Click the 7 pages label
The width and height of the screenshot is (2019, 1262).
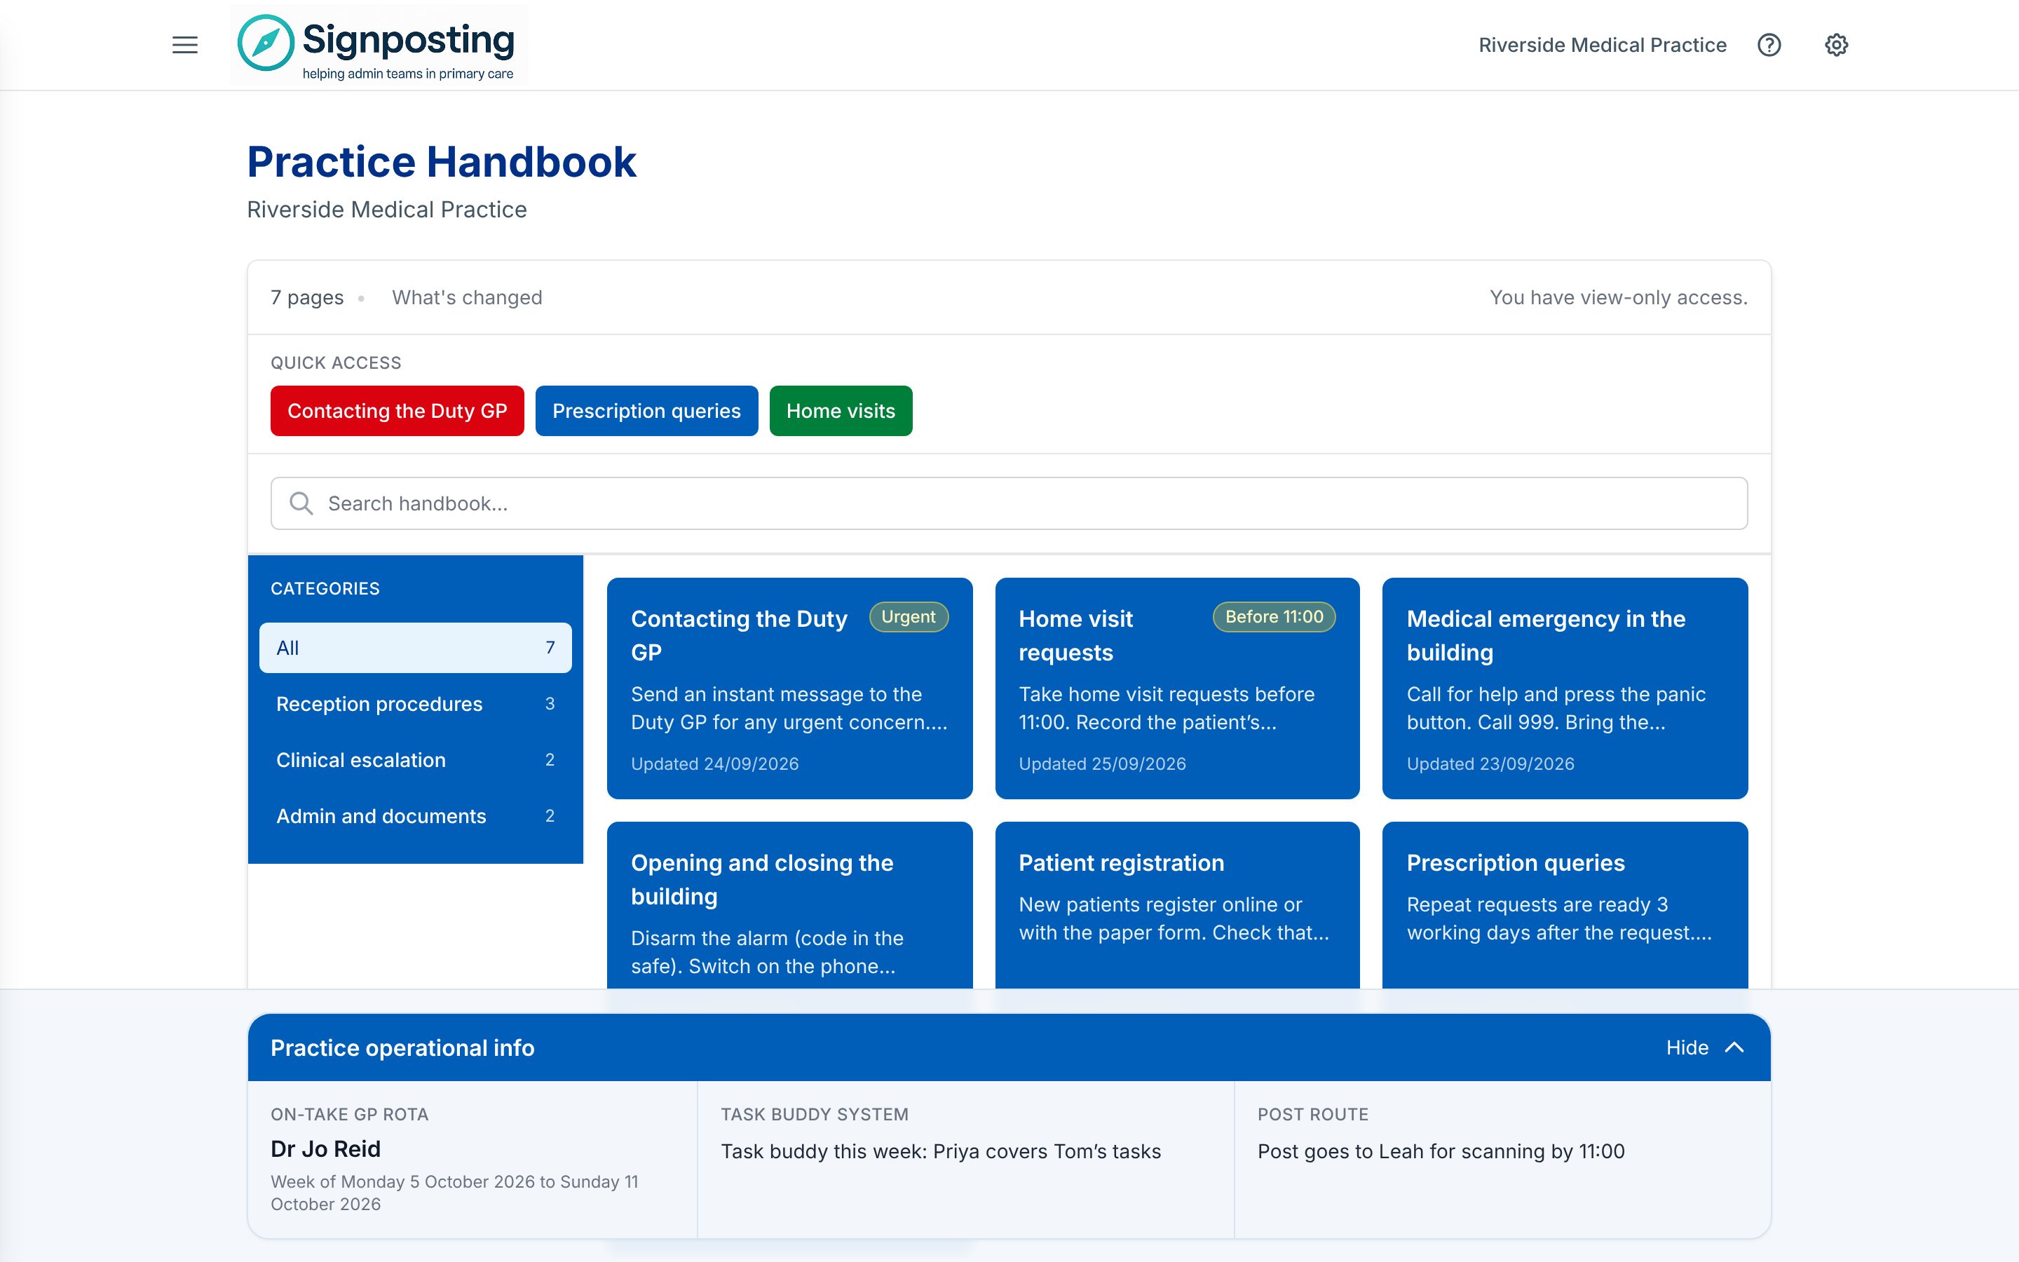point(307,298)
